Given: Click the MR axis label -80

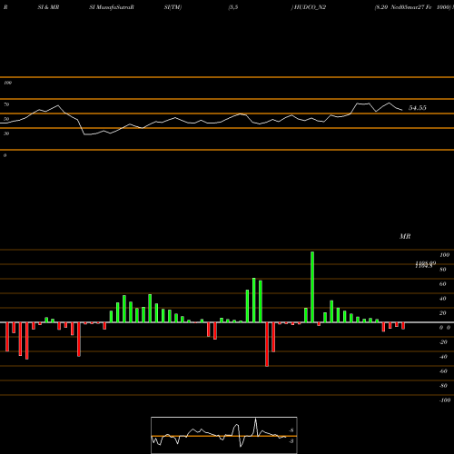Looking at the screenshot, I should click(443, 386).
